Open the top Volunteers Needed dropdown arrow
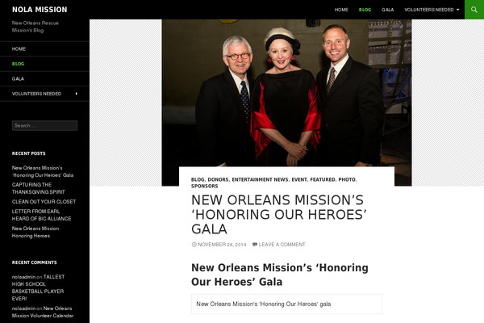484x323 pixels. click(x=457, y=10)
